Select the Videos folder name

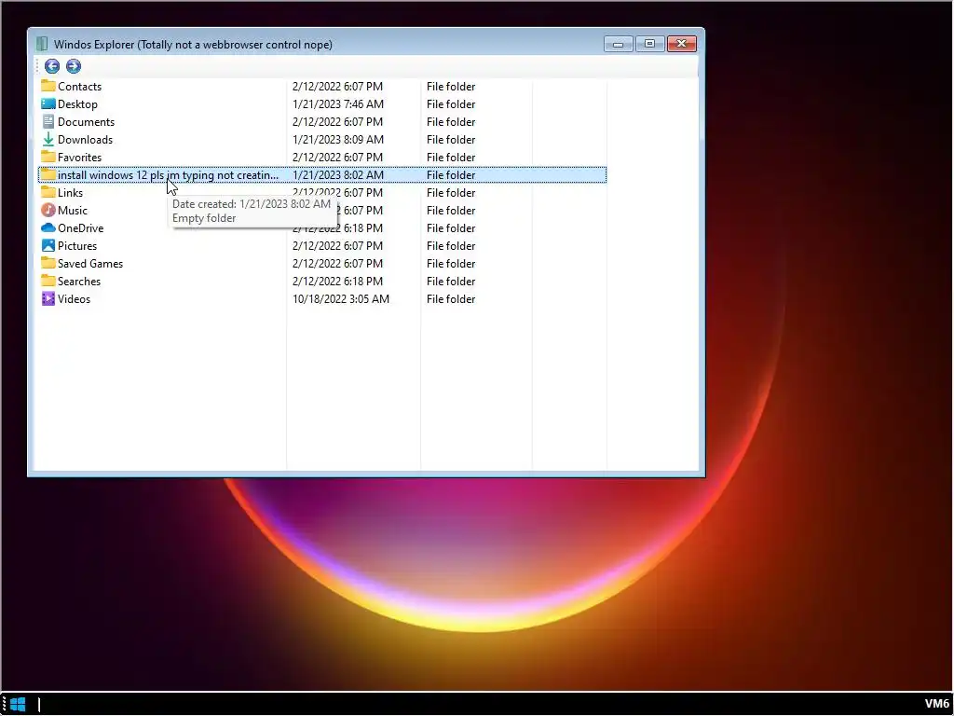74,298
